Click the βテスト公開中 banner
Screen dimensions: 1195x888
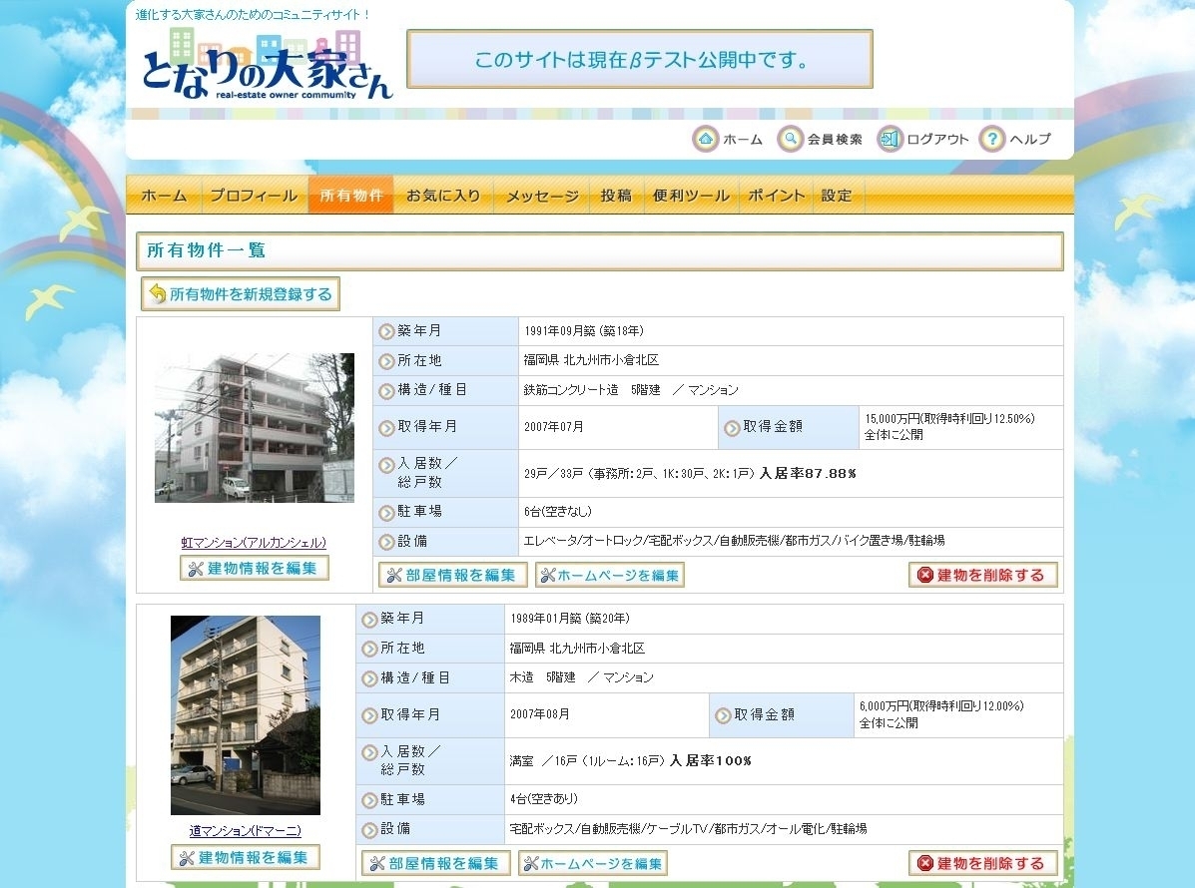[639, 60]
